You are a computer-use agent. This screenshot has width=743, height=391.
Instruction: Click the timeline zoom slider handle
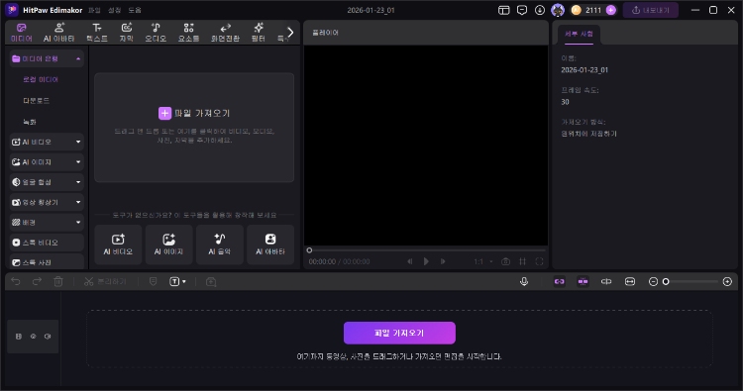(666, 282)
